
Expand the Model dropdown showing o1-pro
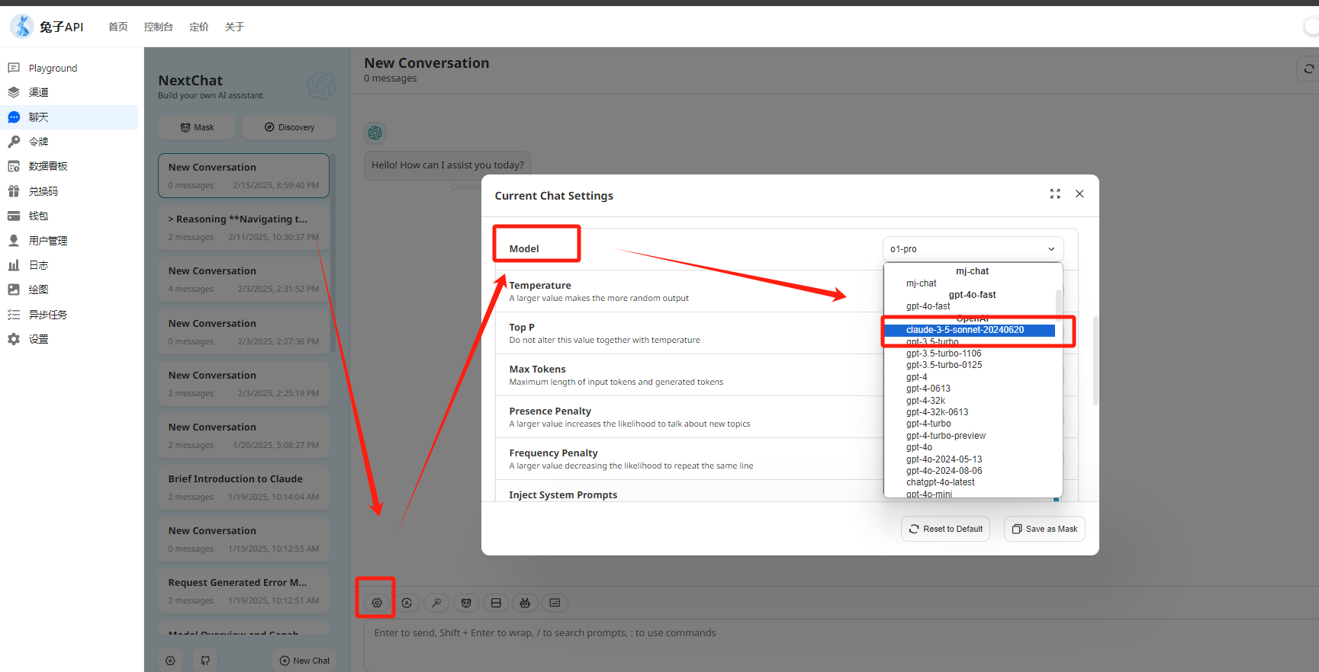coord(973,249)
